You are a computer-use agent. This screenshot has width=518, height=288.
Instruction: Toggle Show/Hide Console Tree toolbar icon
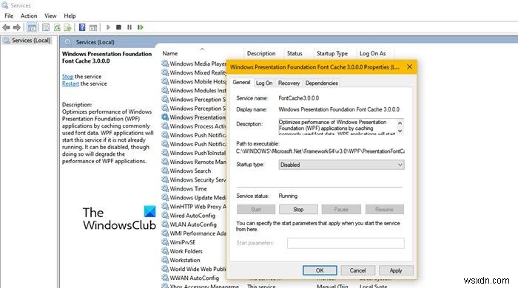32,27
